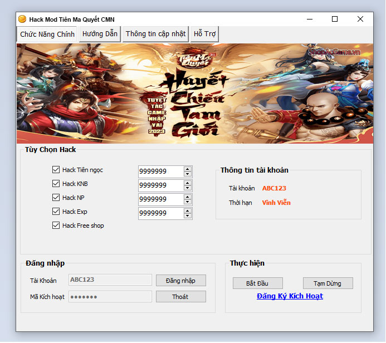Open the Hướng Dẫn tab

(x=100, y=34)
